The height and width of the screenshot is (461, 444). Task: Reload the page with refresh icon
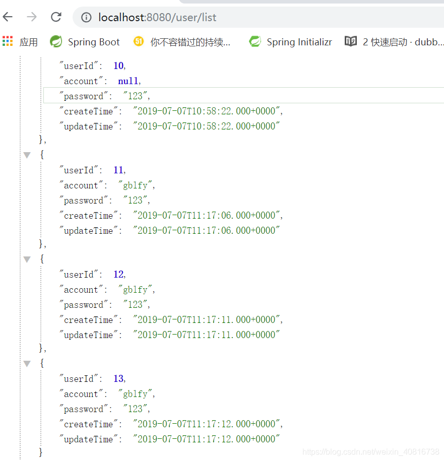[56, 17]
